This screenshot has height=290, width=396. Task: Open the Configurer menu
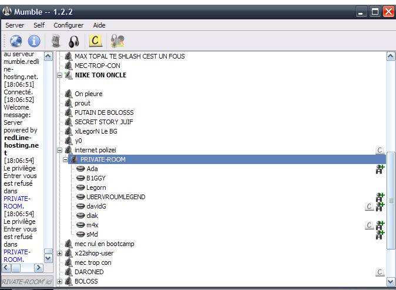(x=68, y=25)
